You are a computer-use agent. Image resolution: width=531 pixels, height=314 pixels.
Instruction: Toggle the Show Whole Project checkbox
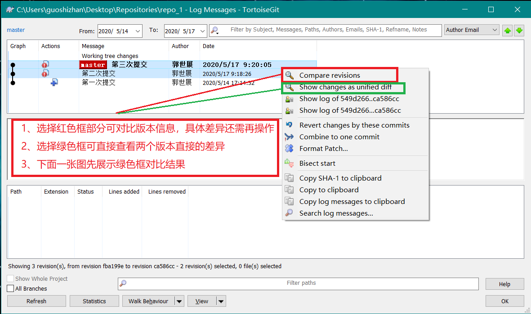[x=11, y=279]
